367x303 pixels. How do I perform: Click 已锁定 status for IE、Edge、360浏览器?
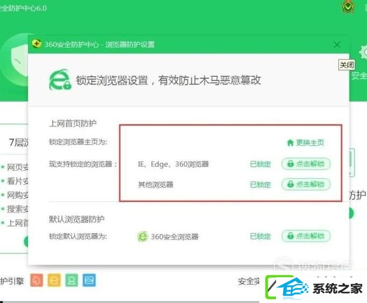(x=260, y=164)
